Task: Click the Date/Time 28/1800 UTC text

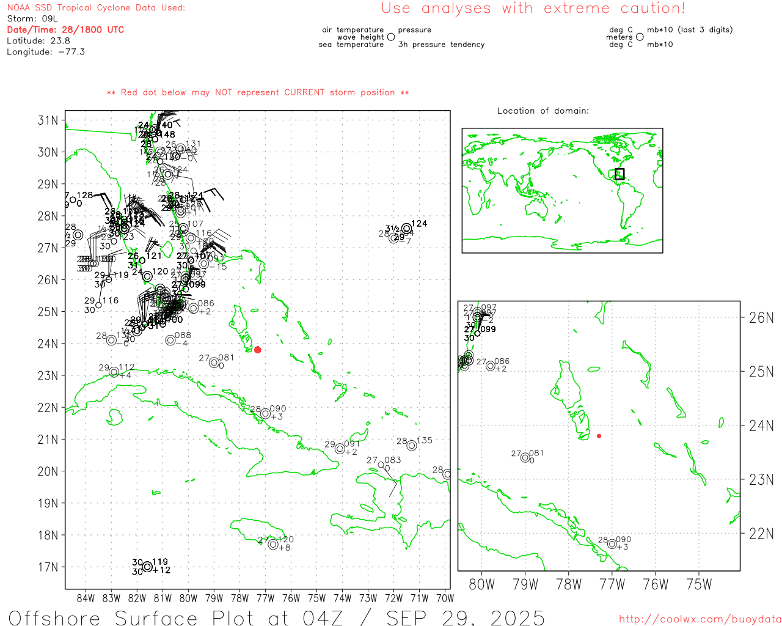Action: pos(65,29)
